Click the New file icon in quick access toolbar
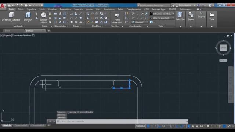Image resolution: width=235 pixels, height=132 pixels. click(x=10, y=5)
